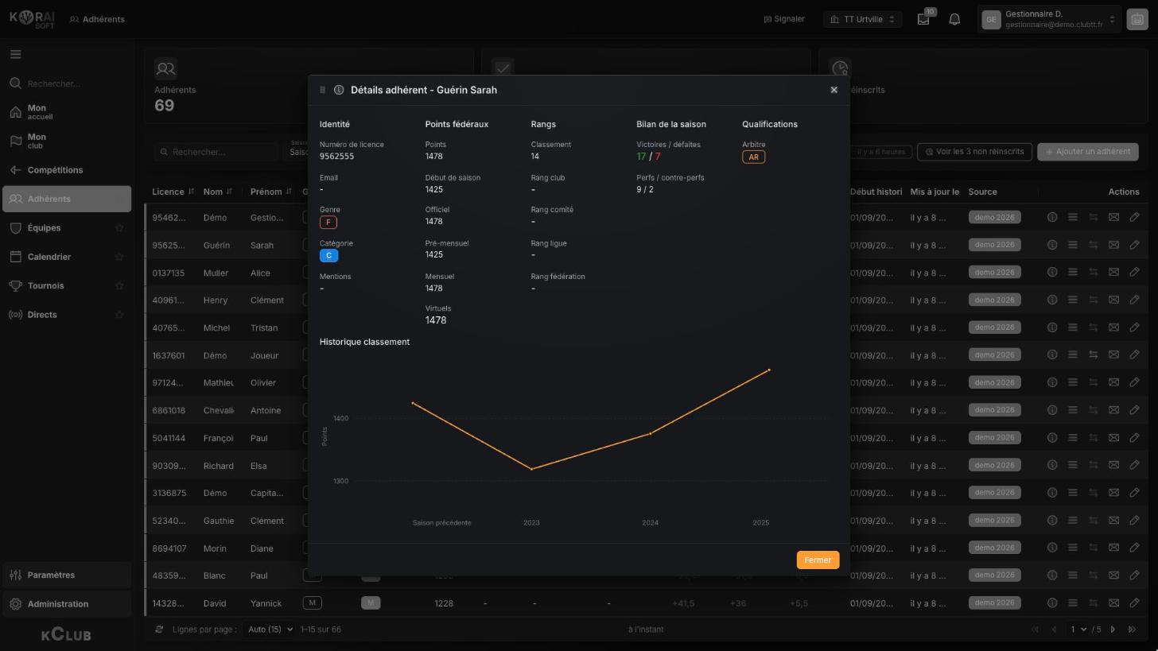
Task: Favorite the Équipes menu star
Action: tap(119, 228)
